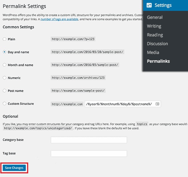This screenshot has width=188, height=177.
Task: Click the tags icon in custom structure field
Action: [x=157, y=104]
